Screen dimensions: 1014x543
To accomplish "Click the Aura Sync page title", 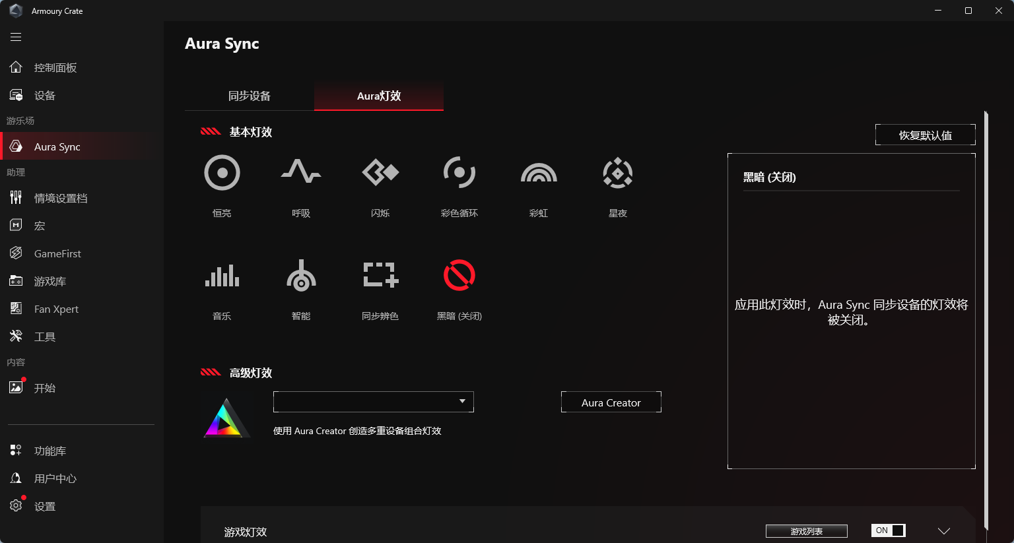I will pyautogui.click(x=222, y=44).
